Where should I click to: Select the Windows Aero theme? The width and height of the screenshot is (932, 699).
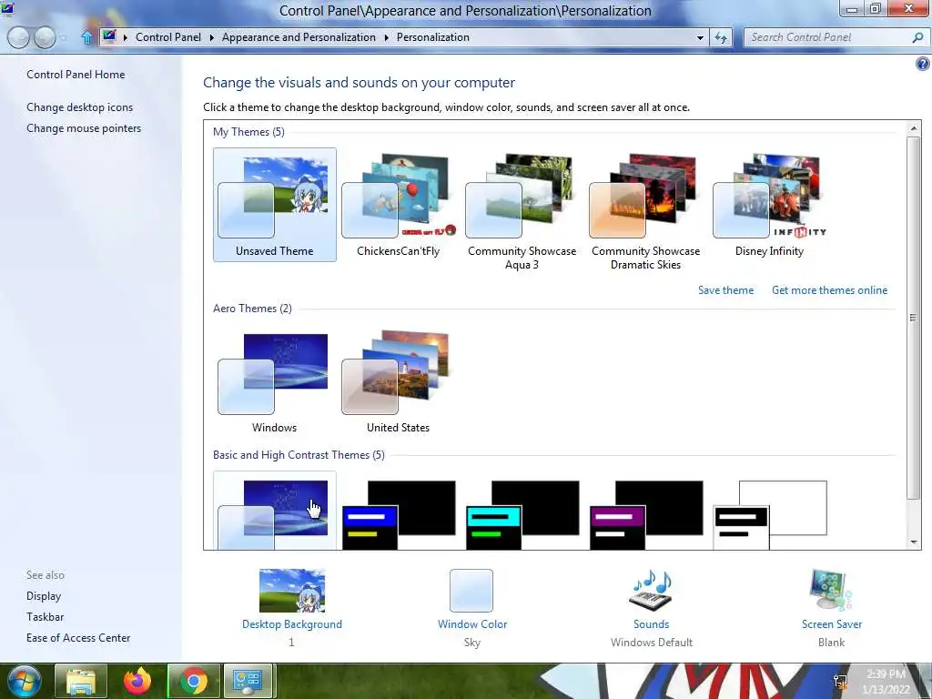point(274,383)
